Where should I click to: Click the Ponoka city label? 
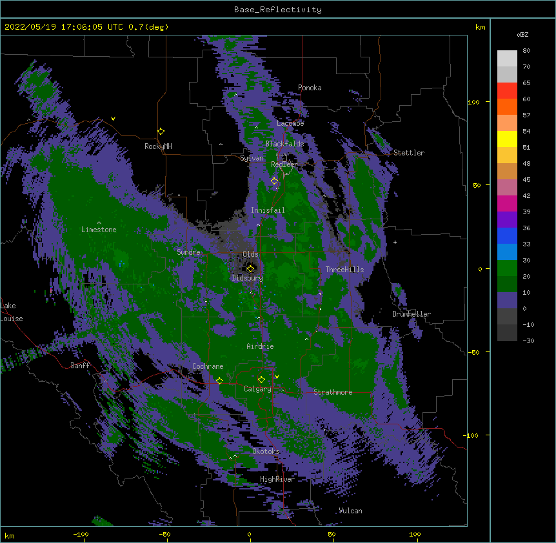[310, 88]
